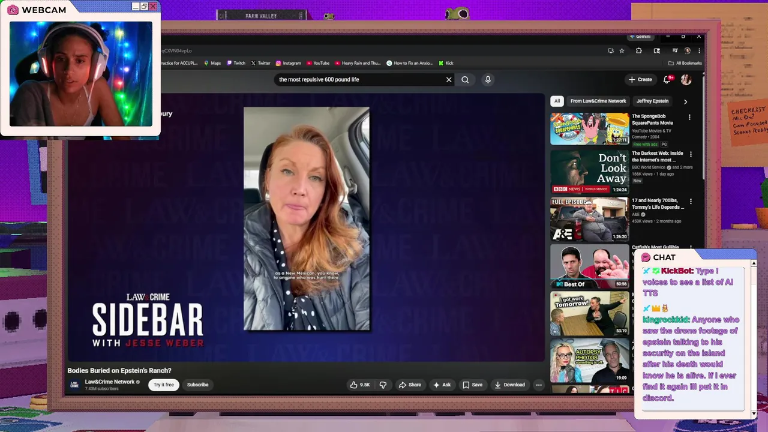Click the Create button on YouTube
Viewport: 768px width, 432px height.
click(640, 79)
